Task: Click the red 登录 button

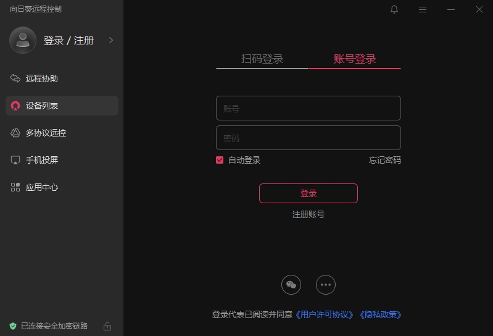Action: pos(309,193)
